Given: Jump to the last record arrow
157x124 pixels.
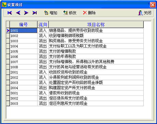Looking at the screenshot, I should [x=34, y=13].
